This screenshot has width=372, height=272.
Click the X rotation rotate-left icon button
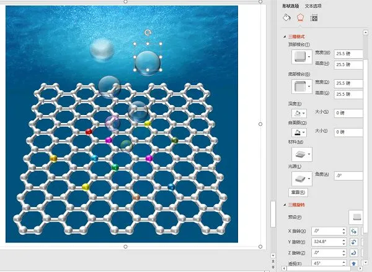pyautogui.click(x=354, y=231)
